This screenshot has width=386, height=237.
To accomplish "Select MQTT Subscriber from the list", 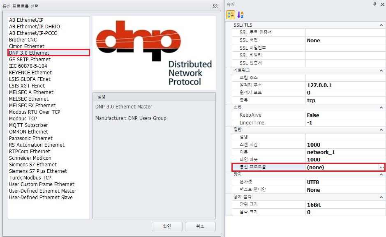I will [x=28, y=125].
